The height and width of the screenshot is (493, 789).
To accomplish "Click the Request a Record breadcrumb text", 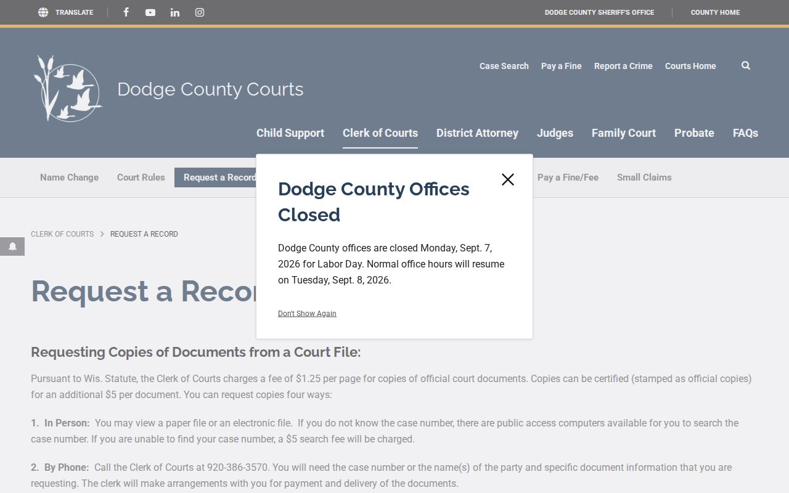I will tap(144, 234).
